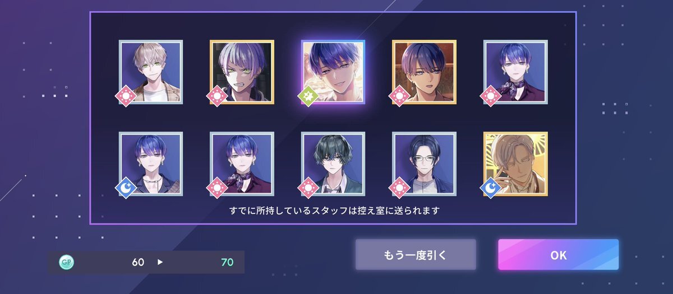Open the glowing purple-framed featured character card
Screen dimensions: 673x294
coord(333,72)
